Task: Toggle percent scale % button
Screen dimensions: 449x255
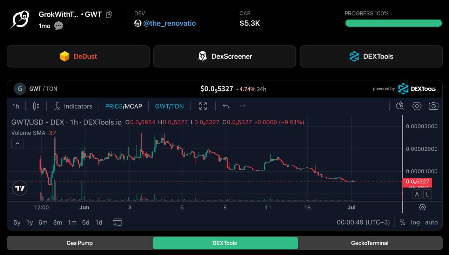Action: point(403,222)
